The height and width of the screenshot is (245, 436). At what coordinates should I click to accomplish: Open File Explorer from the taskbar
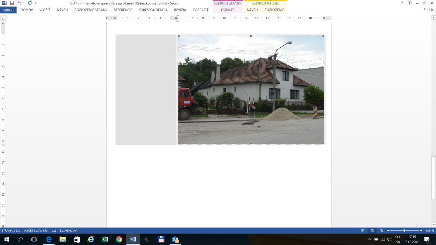point(62,240)
